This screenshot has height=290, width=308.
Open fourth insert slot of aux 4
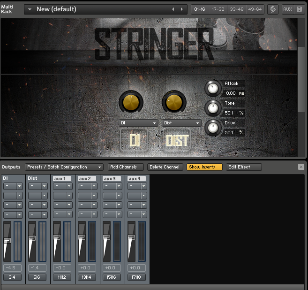point(137,214)
